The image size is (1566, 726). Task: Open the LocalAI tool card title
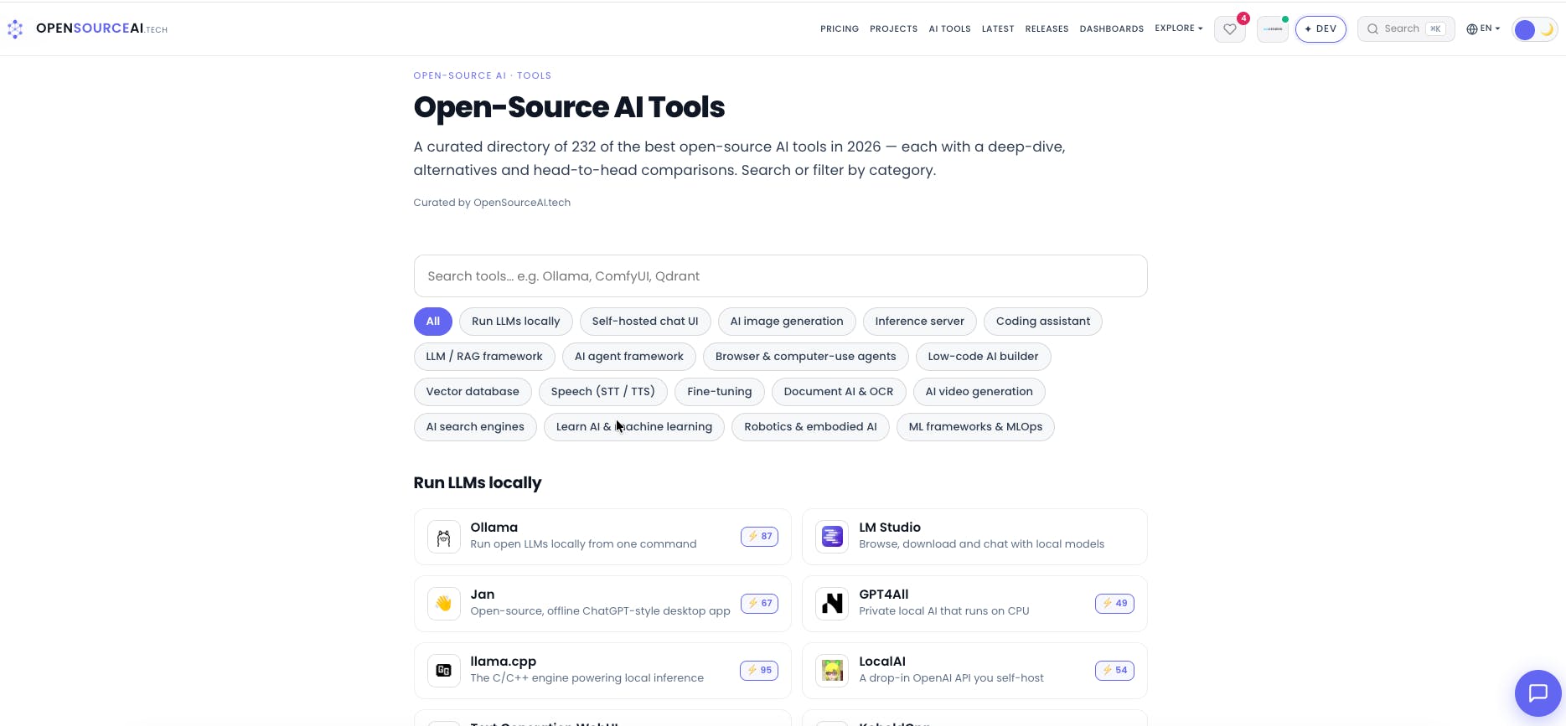(882, 662)
